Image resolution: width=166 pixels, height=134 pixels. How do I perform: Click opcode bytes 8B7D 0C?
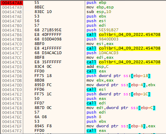coord(43,108)
